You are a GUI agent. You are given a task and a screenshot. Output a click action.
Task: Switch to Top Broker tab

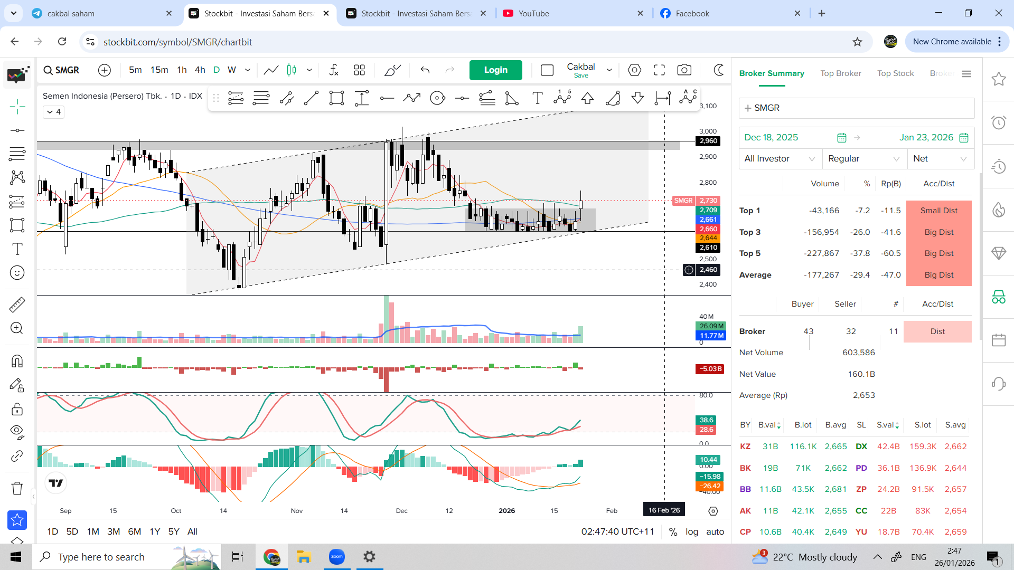(x=840, y=73)
